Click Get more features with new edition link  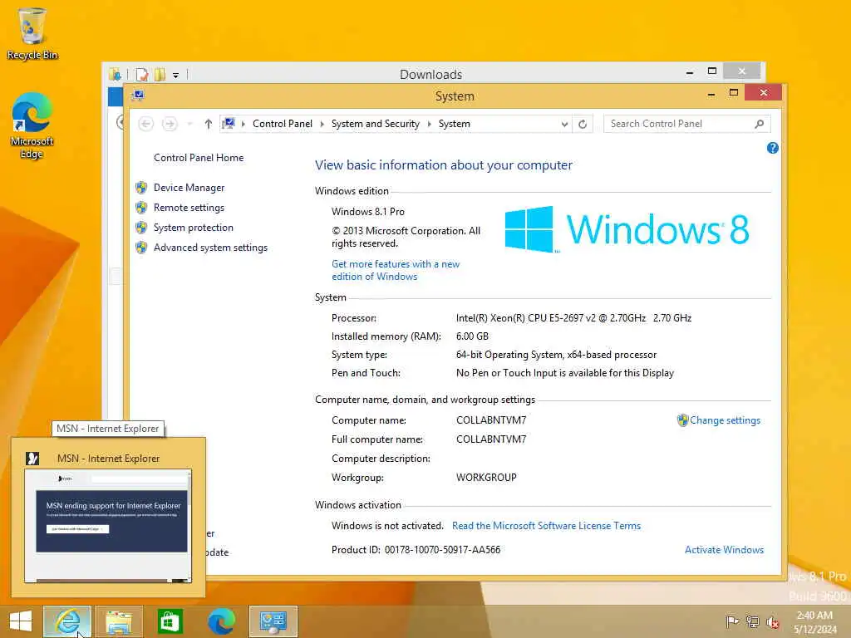click(396, 270)
